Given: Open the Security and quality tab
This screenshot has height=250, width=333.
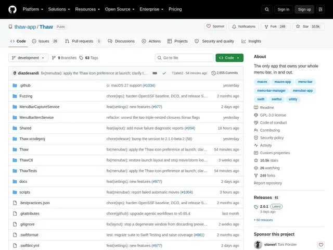Looking at the screenshot, I should coord(214,41).
